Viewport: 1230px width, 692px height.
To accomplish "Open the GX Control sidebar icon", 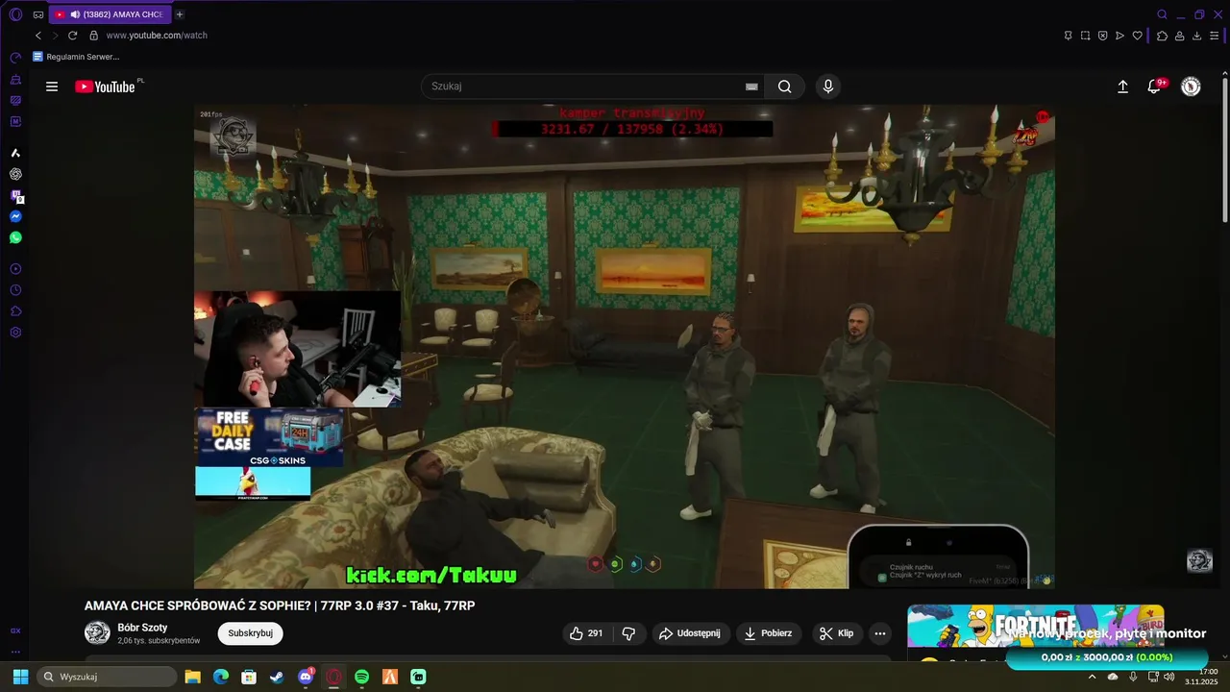I will tap(15, 59).
